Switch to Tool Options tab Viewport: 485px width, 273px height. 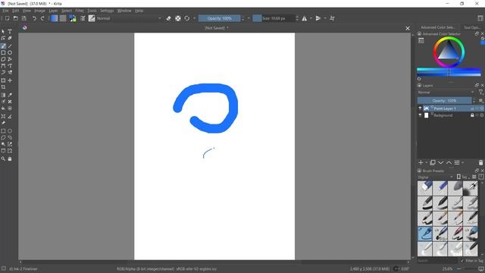point(472,27)
